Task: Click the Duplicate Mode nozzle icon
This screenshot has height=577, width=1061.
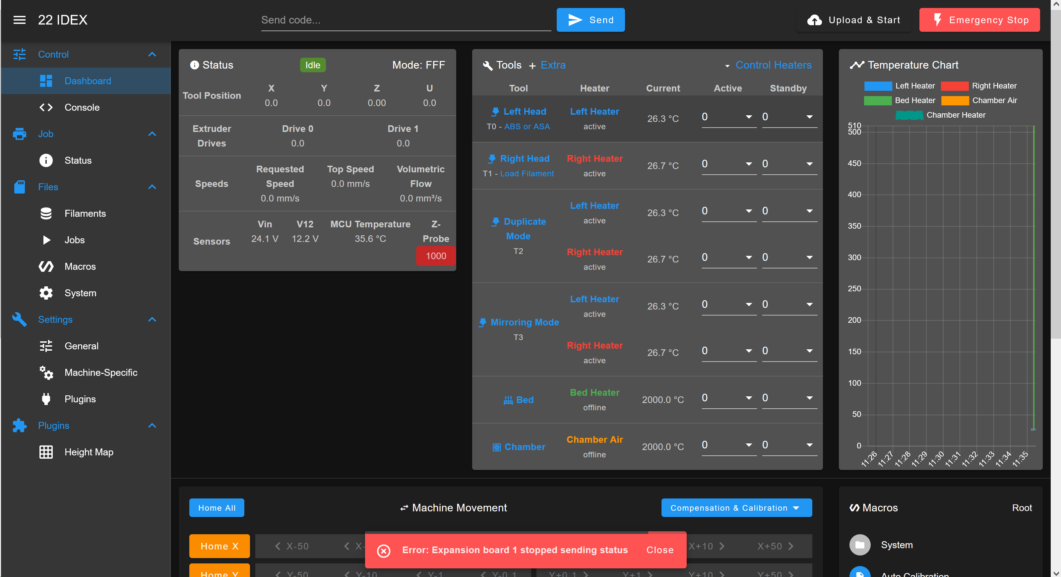Action: [495, 222]
